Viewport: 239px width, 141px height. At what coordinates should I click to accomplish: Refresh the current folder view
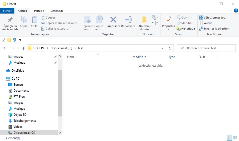[170, 48]
